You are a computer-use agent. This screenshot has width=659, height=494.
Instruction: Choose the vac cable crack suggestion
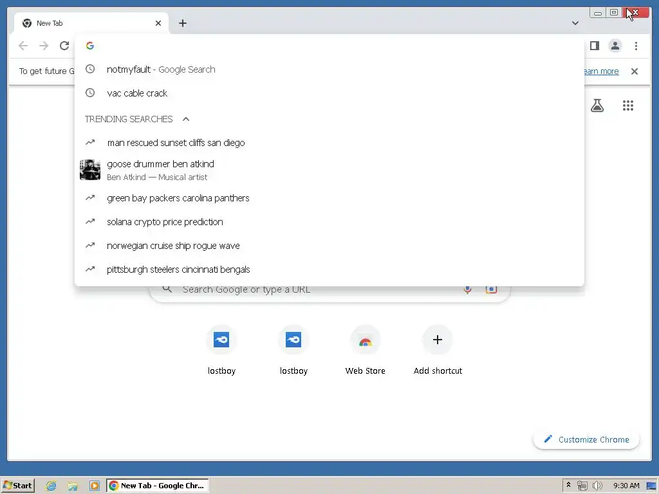pyautogui.click(x=329, y=93)
